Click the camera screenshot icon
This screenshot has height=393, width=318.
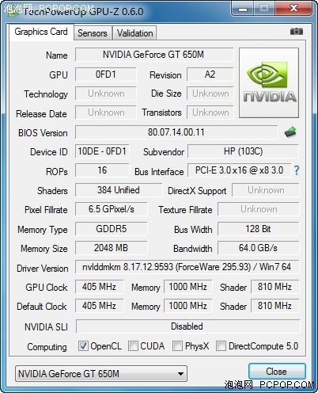[x=297, y=32]
